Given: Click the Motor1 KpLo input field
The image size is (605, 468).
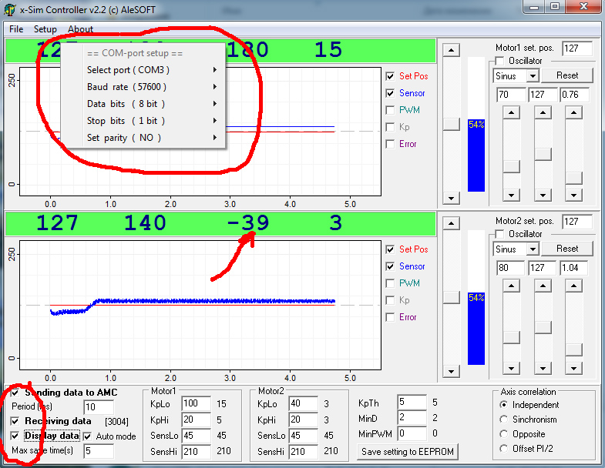Looking at the screenshot, I should tap(196, 404).
